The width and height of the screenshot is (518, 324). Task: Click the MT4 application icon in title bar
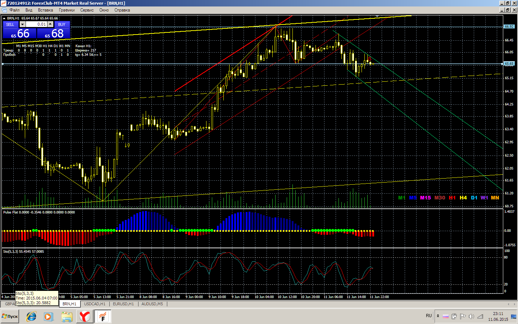pos(4,3)
